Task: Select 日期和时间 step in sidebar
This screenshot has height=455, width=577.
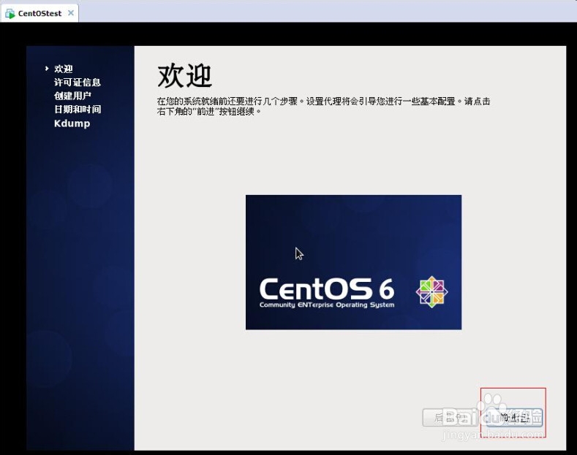Action: coord(78,110)
